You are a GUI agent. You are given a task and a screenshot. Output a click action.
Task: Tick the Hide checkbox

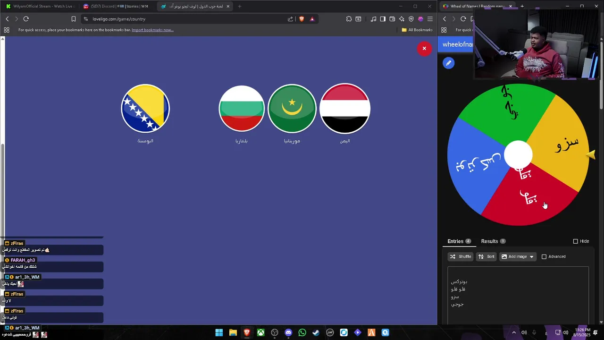coord(575,241)
